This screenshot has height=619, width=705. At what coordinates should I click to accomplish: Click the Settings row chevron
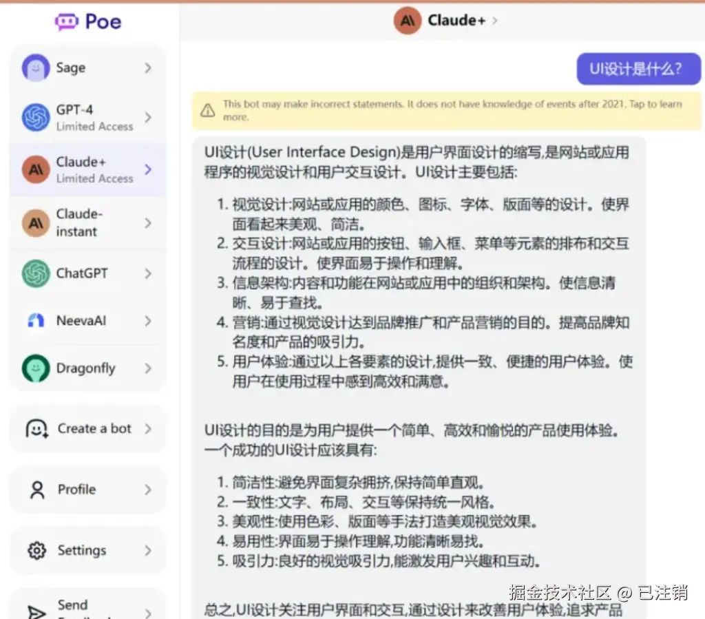click(x=148, y=550)
